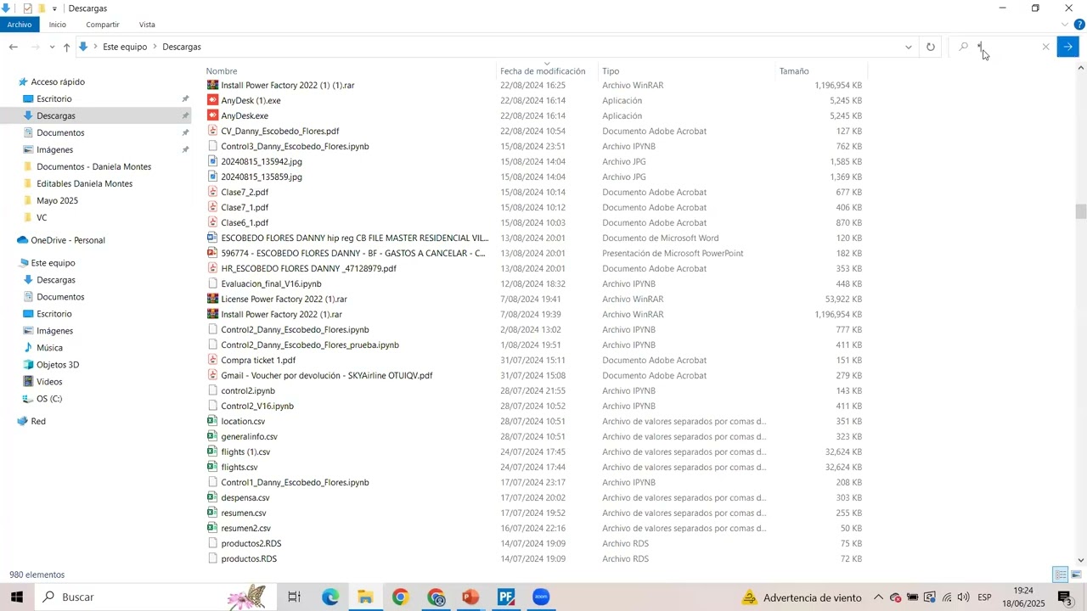
Task: Open Task View on taskbar
Action: tap(295, 597)
